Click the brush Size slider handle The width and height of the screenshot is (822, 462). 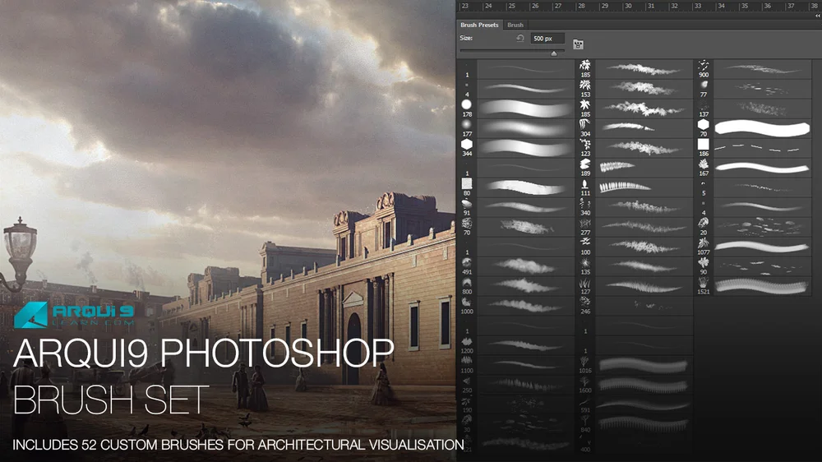pyautogui.click(x=553, y=53)
